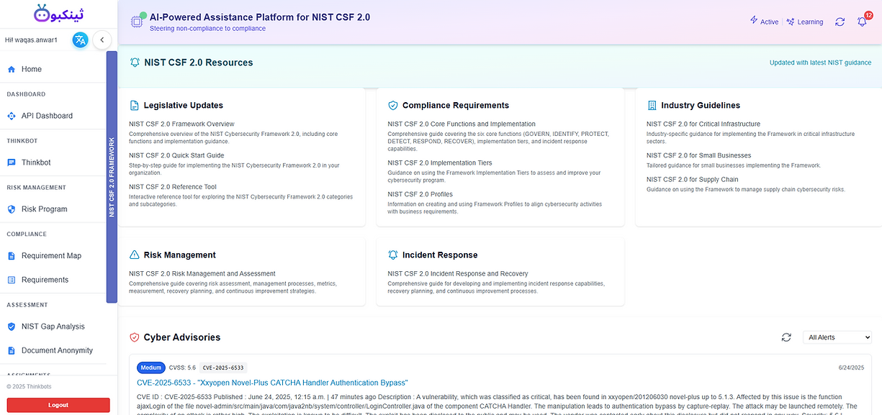Viewport: 882px width, 415px height.
Task: Click the 'Hi! waqas.anwar1' greeting
Action: click(x=31, y=40)
